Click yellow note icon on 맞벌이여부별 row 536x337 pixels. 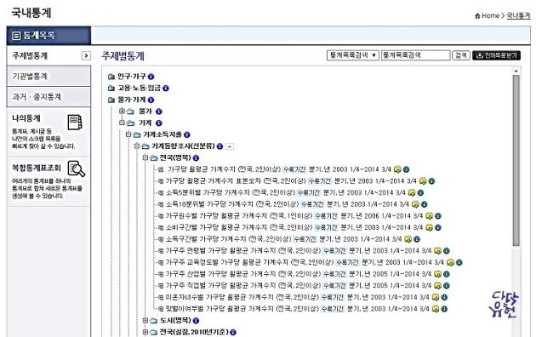(x=436, y=309)
